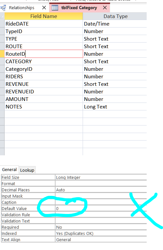Image resolution: width=163 pixels, height=250 pixels.
Task: Change the CATEGORY Short Text data type
Action: click(x=115, y=62)
